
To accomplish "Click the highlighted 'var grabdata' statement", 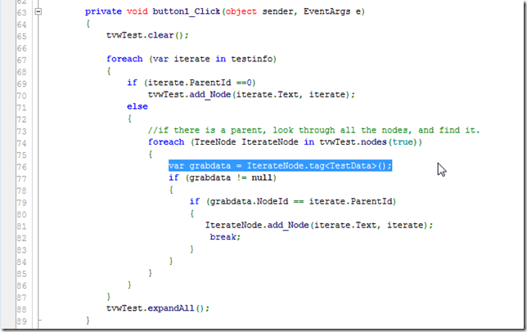I will [281, 166].
